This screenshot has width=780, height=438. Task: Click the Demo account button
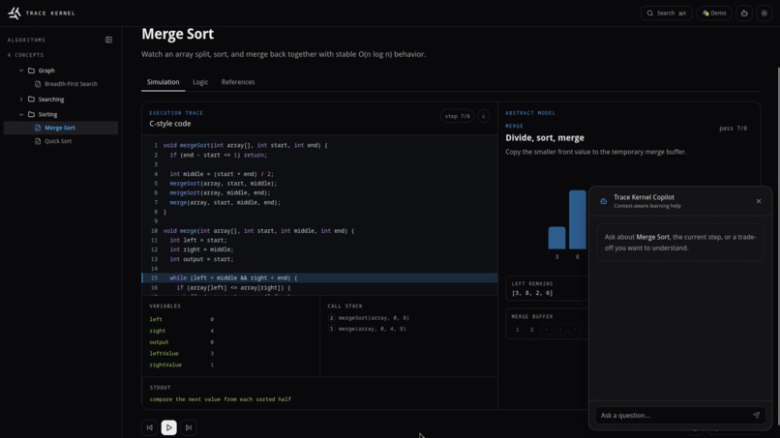(714, 13)
